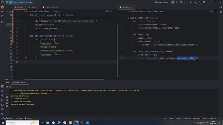Open Git tool window icon
This screenshot has width=223, height=125.
[x=2, y=114]
